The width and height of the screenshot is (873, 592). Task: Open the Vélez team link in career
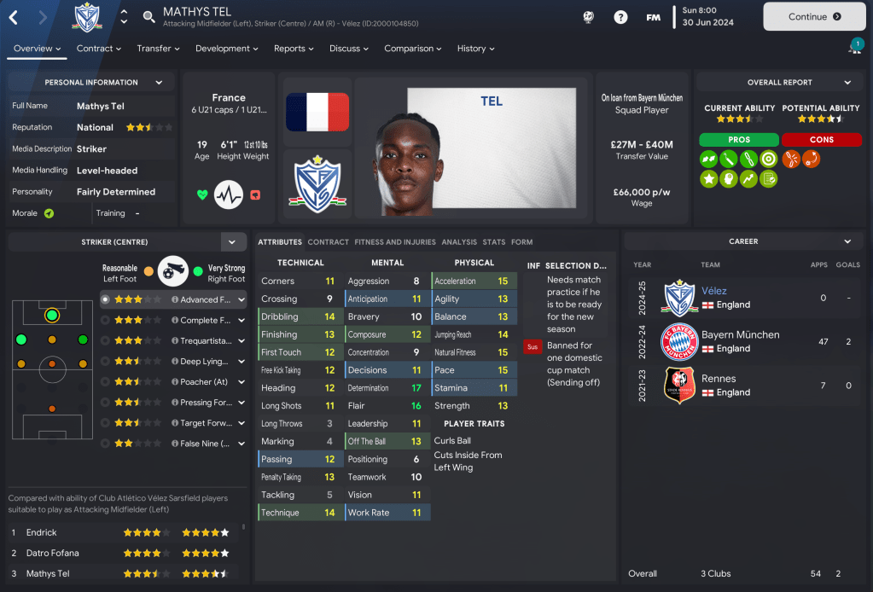(713, 290)
